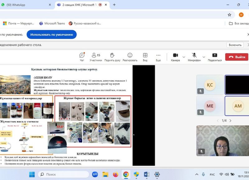Open the meeting Chat panel
Image resolution: width=249 pixels, height=180 pixels.
tap(82, 57)
